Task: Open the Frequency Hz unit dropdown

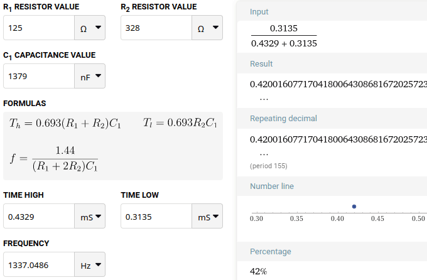Action: [x=90, y=265]
